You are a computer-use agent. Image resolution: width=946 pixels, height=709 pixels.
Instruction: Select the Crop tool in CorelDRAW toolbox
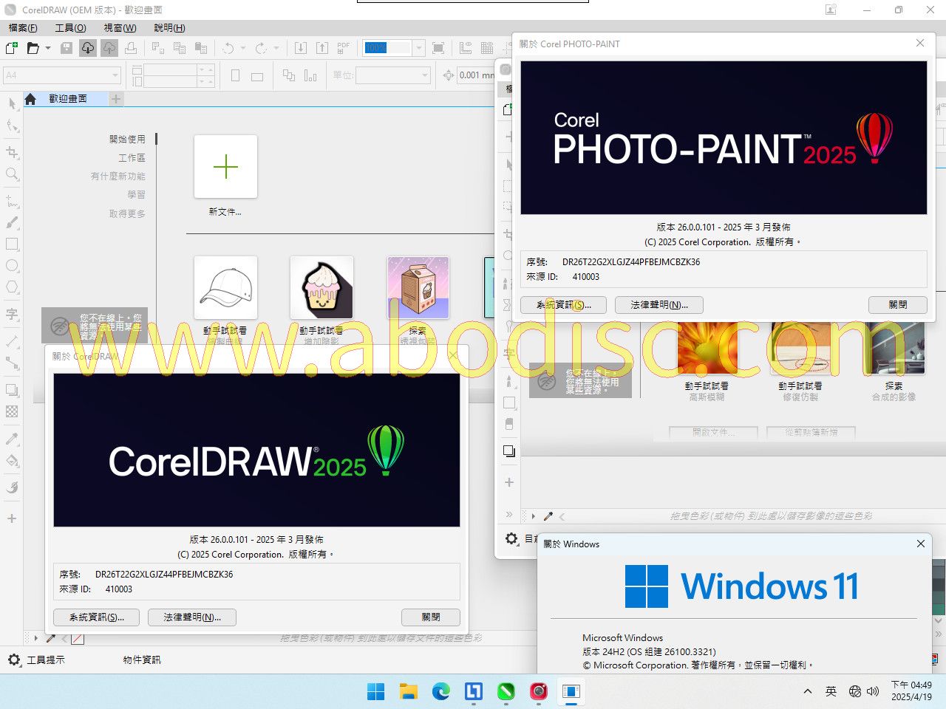pyautogui.click(x=12, y=152)
